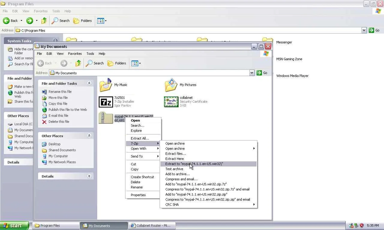Open My Network Places in My Documents sidebar

click(x=62, y=162)
